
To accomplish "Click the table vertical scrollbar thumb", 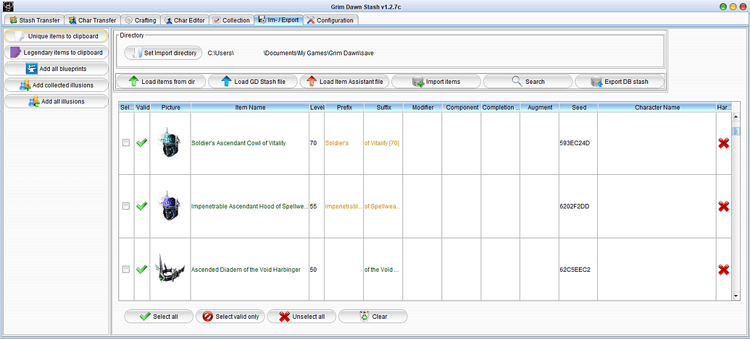I will [736, 131].
